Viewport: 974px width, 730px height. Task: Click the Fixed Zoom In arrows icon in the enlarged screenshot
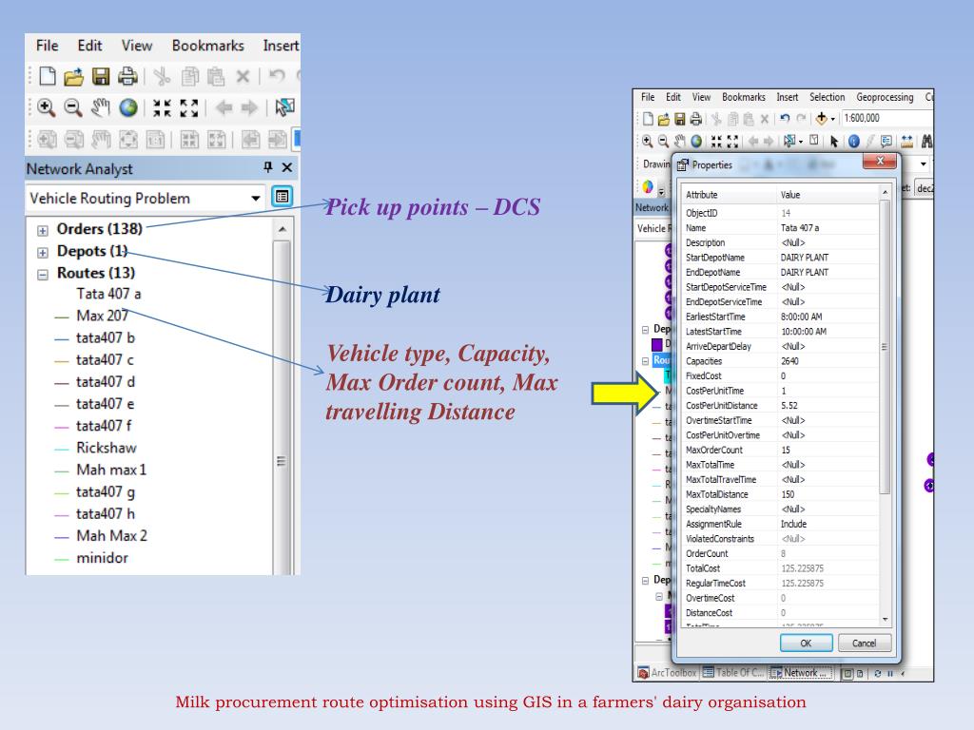(x=162, y=108)
